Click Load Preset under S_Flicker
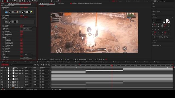Image resolution: width=175 pixels, height=98 pixels. pyautogui.click(x=26, y=28)
